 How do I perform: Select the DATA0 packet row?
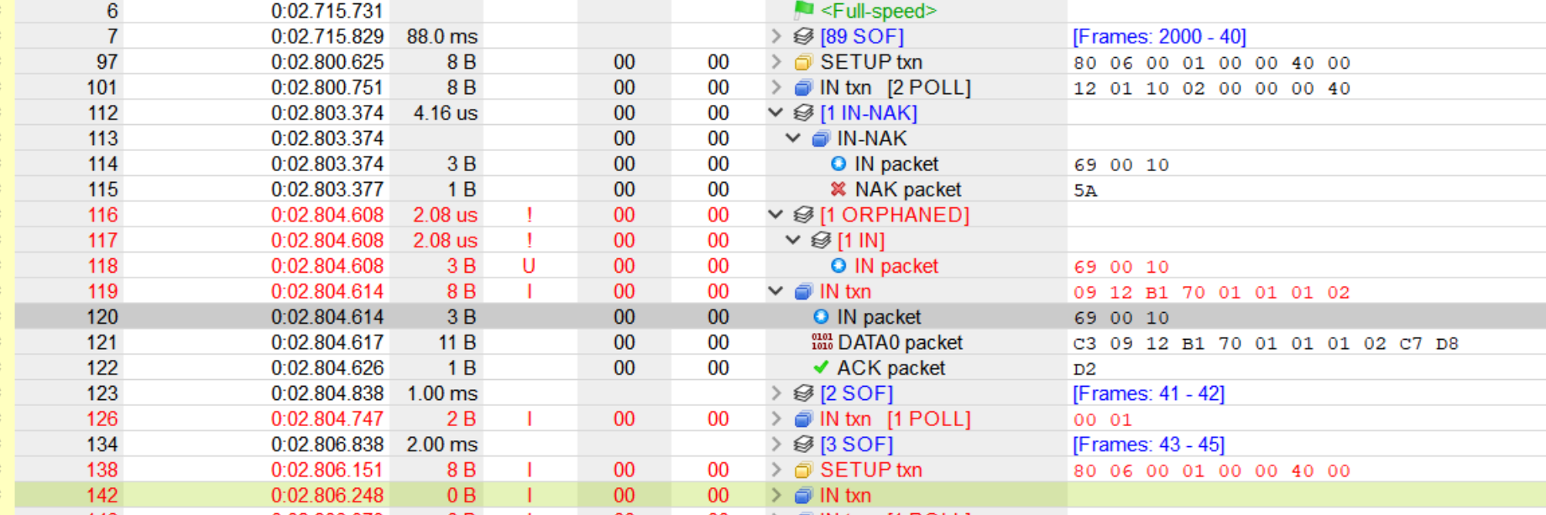point(900,343)
